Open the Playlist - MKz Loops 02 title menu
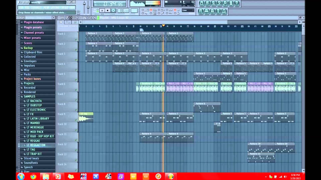The image size is (321, 180). point(115,18)
